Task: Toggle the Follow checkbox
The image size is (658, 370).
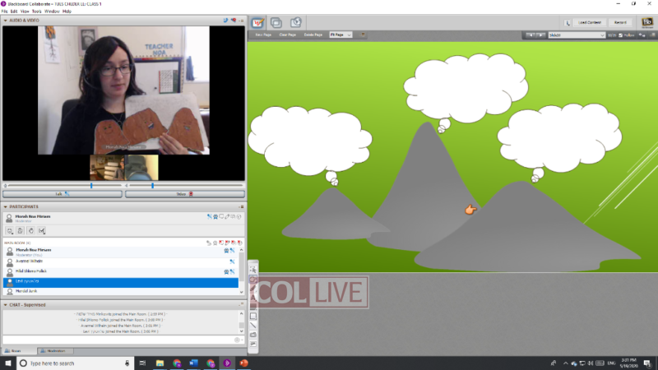Action: 619,35
